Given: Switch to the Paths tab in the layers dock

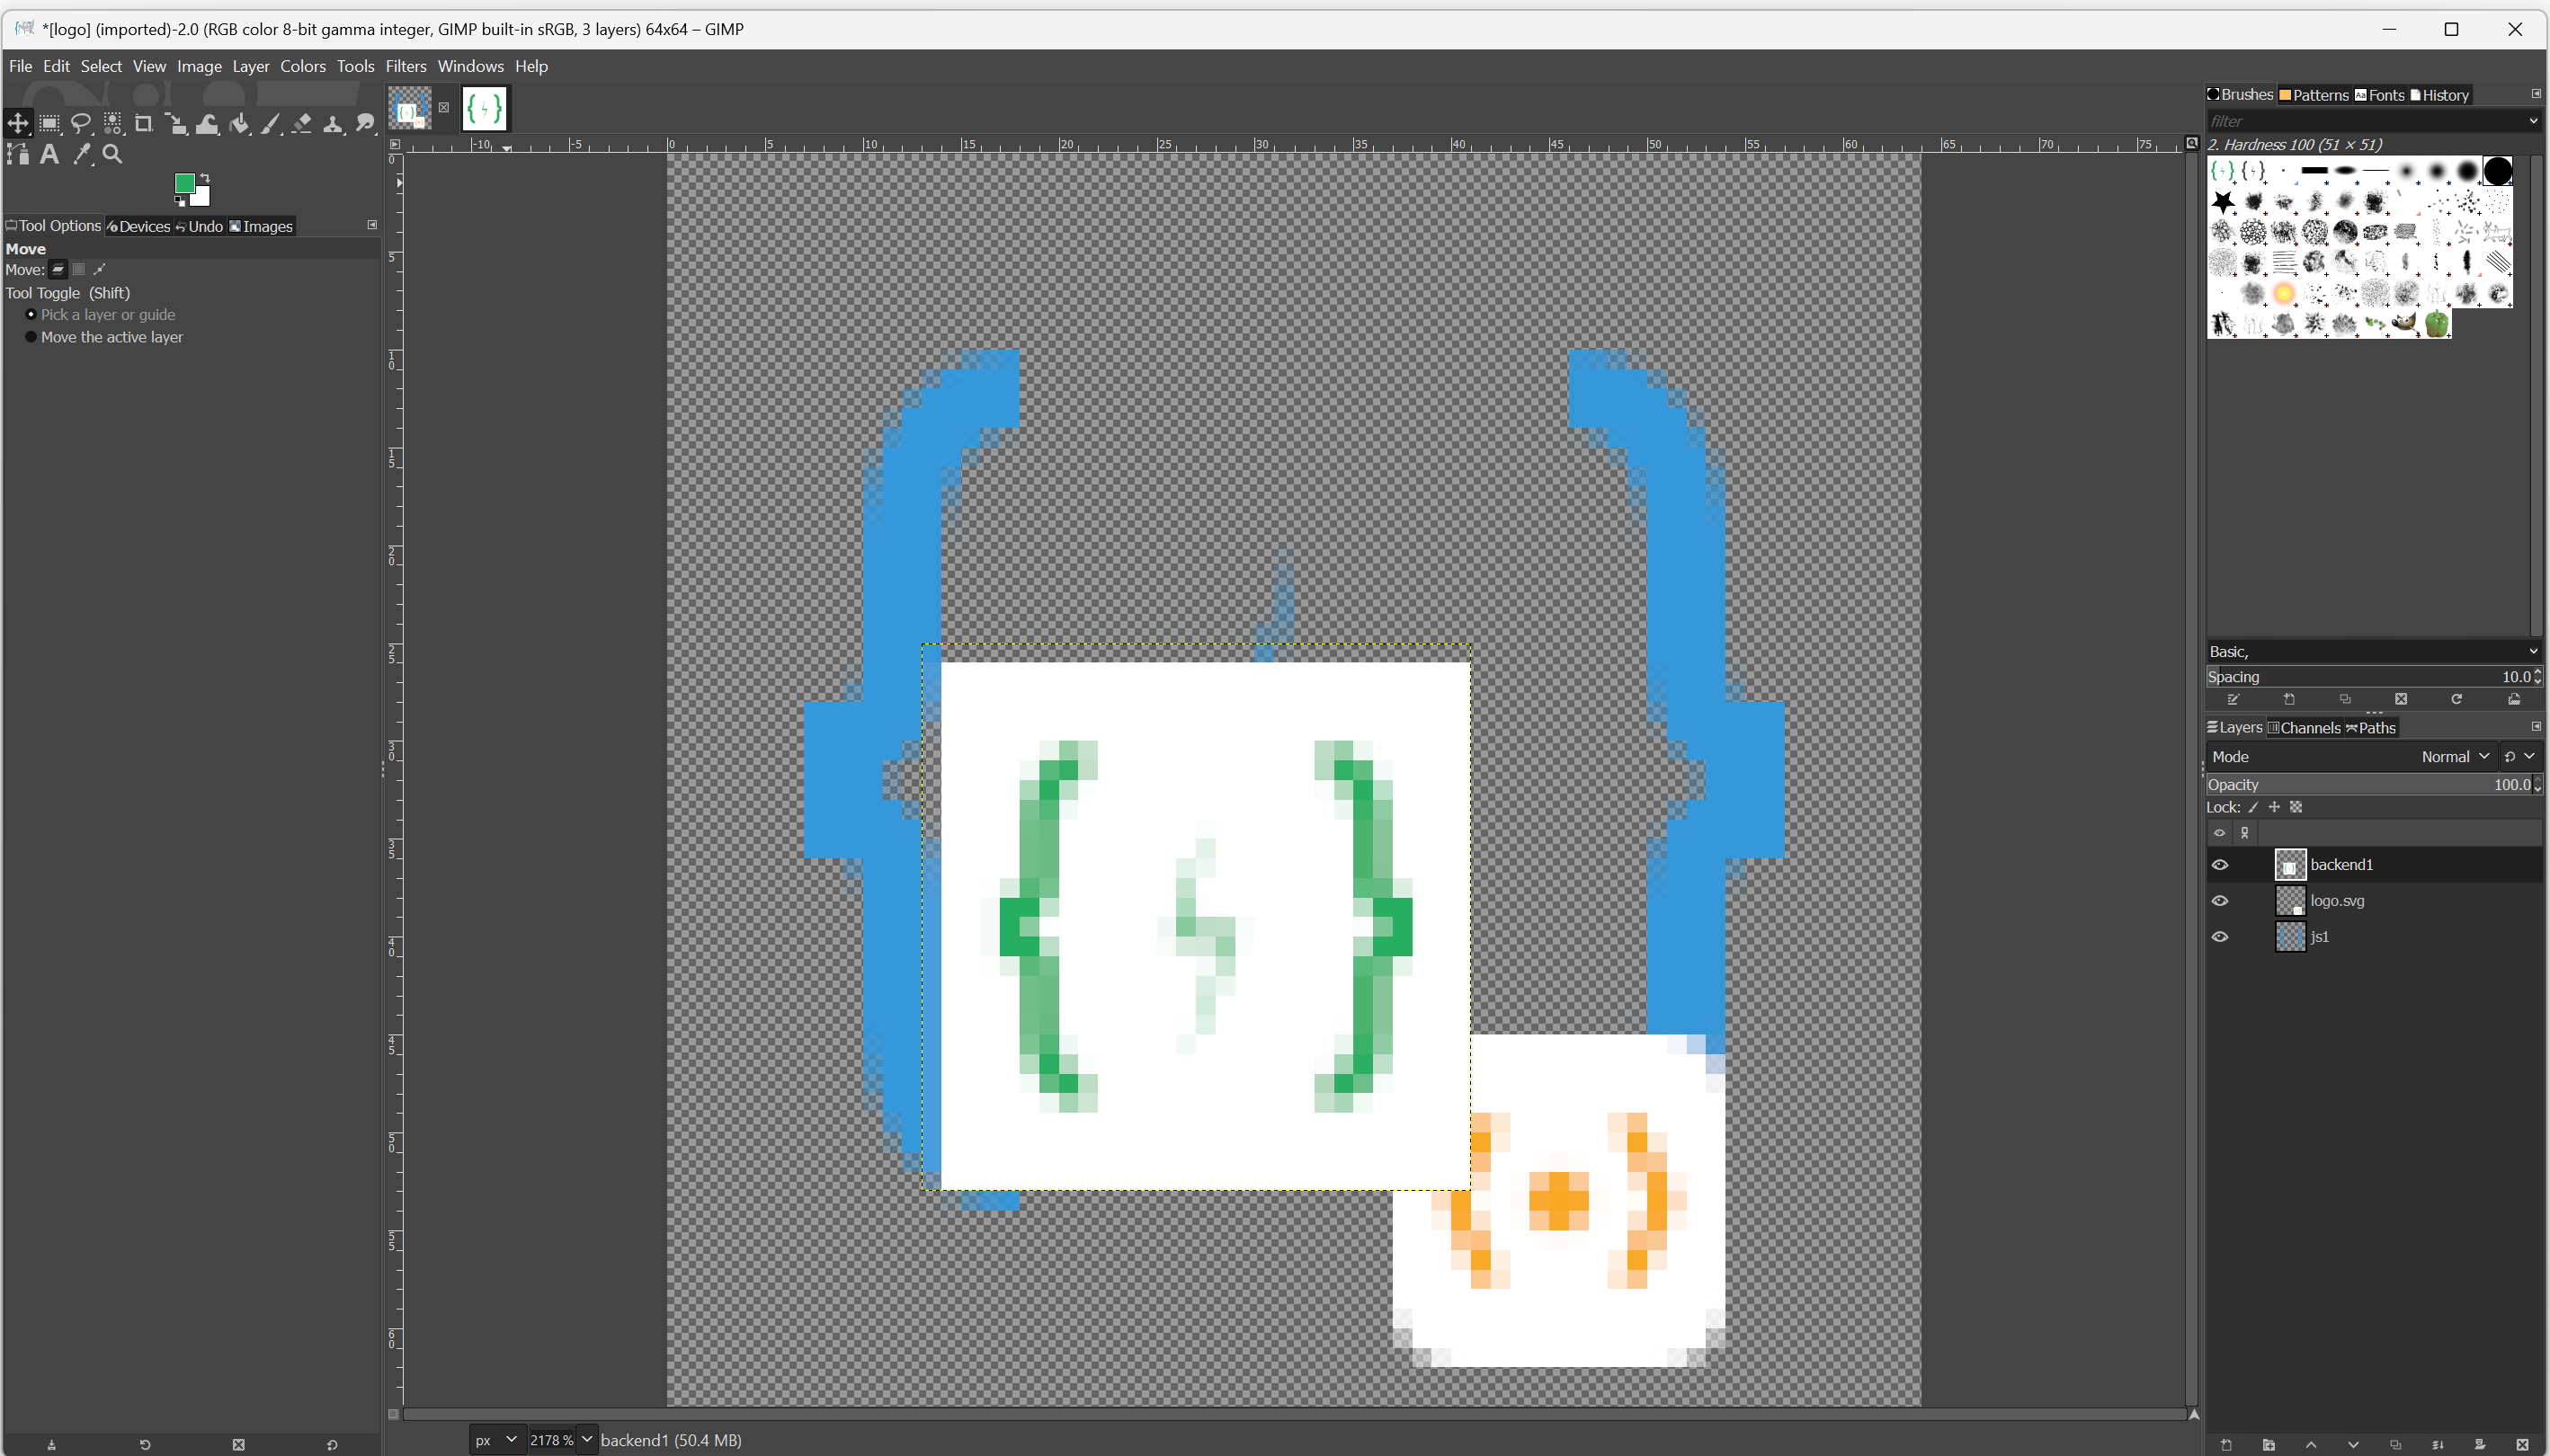Looking at the screenshot, I should (2371, 728).
